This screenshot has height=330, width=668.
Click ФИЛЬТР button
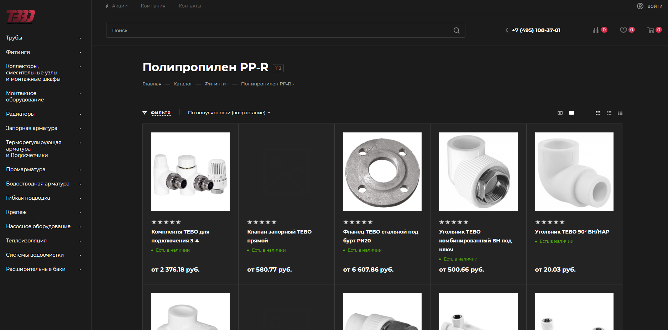[161, 113]
